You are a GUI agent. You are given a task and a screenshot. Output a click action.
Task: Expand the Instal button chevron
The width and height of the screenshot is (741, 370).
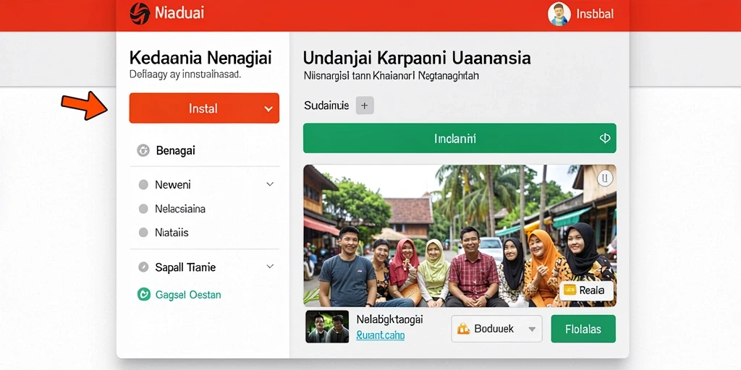click(268, 109)
